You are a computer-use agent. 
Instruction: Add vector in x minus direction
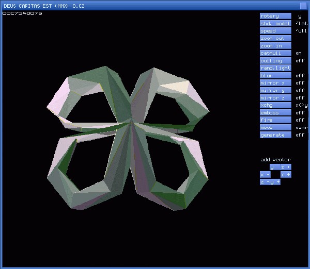click(265, 175)
